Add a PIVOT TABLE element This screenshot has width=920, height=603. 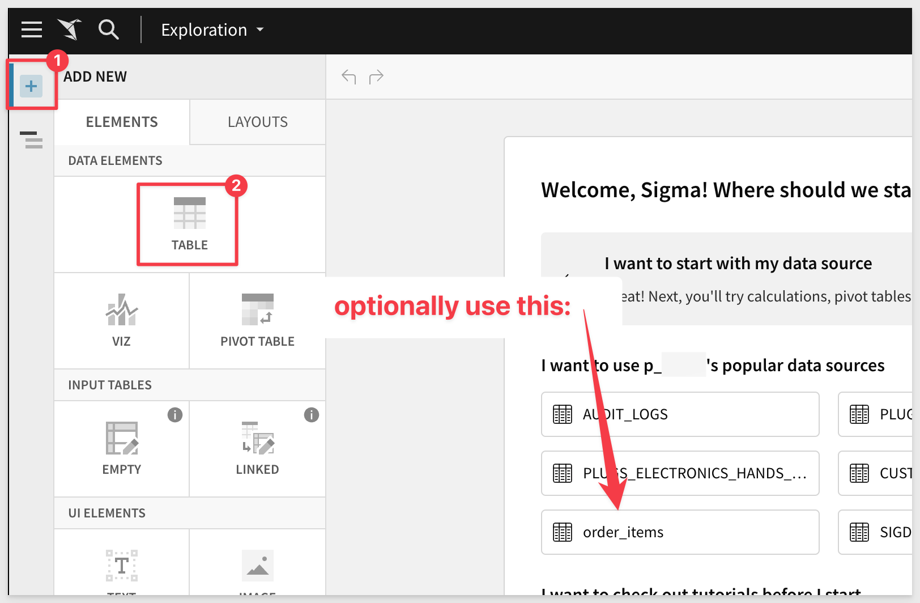(257, 321)
